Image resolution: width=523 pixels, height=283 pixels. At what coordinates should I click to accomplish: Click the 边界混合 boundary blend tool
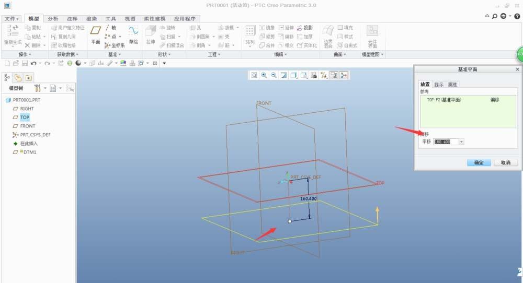coord(328,36)
